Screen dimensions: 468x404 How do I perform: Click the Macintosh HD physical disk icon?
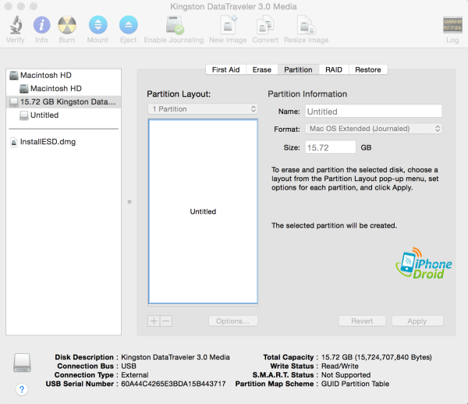[x=14, y=75]
